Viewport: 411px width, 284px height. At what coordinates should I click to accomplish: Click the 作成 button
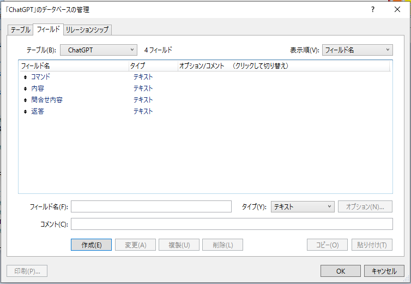coord(91,245)
